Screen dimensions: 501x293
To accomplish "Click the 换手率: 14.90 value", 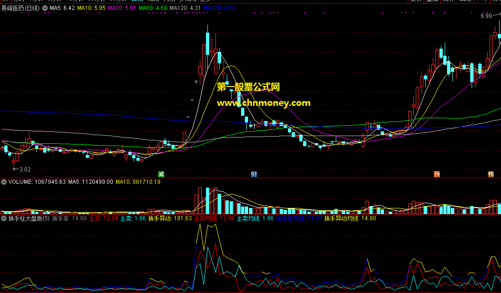I will pyautogui.click(x=69, y=218).
